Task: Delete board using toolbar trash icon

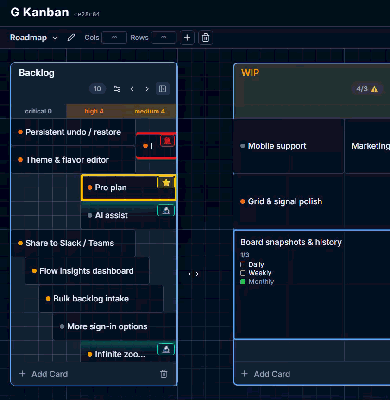Action: [x=206, y=38]
